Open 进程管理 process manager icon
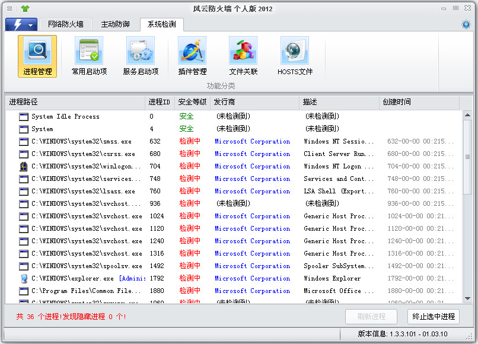Viewport: 478px width, 344px height. [x=37, y=56]
